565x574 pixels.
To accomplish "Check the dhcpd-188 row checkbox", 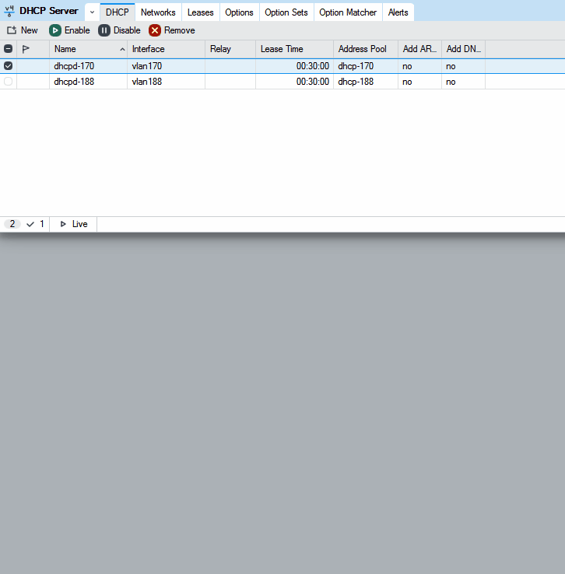I will tap(8, 81).
